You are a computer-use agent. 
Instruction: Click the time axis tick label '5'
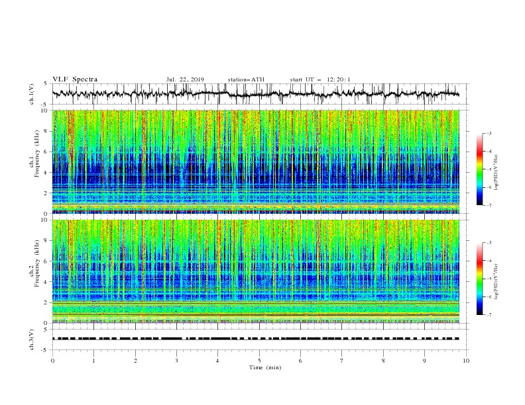click(259, 361)
